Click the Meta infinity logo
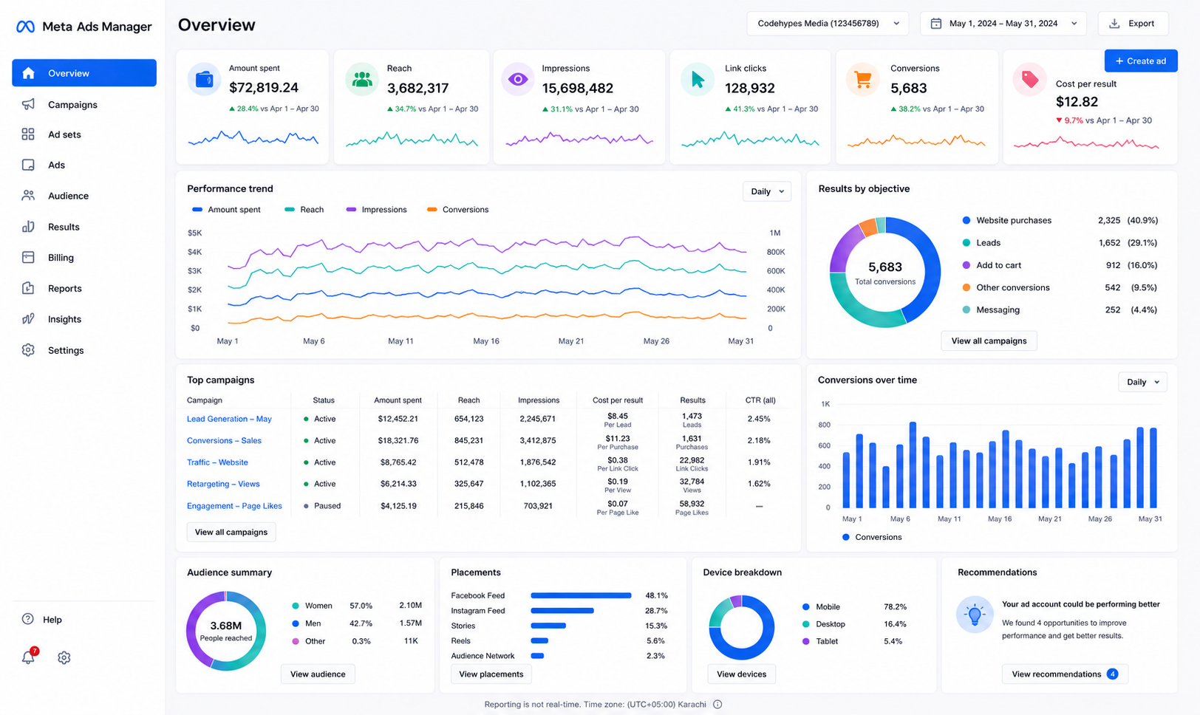Image resolution: width=1200 pixels, height=715 pixels. click(x=25, y=27)
